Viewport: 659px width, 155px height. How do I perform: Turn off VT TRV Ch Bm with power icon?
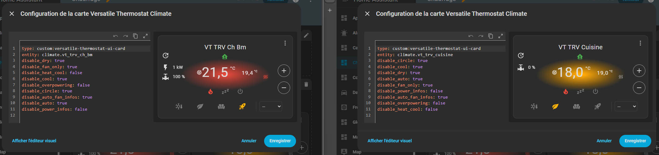tap(240, 91)
